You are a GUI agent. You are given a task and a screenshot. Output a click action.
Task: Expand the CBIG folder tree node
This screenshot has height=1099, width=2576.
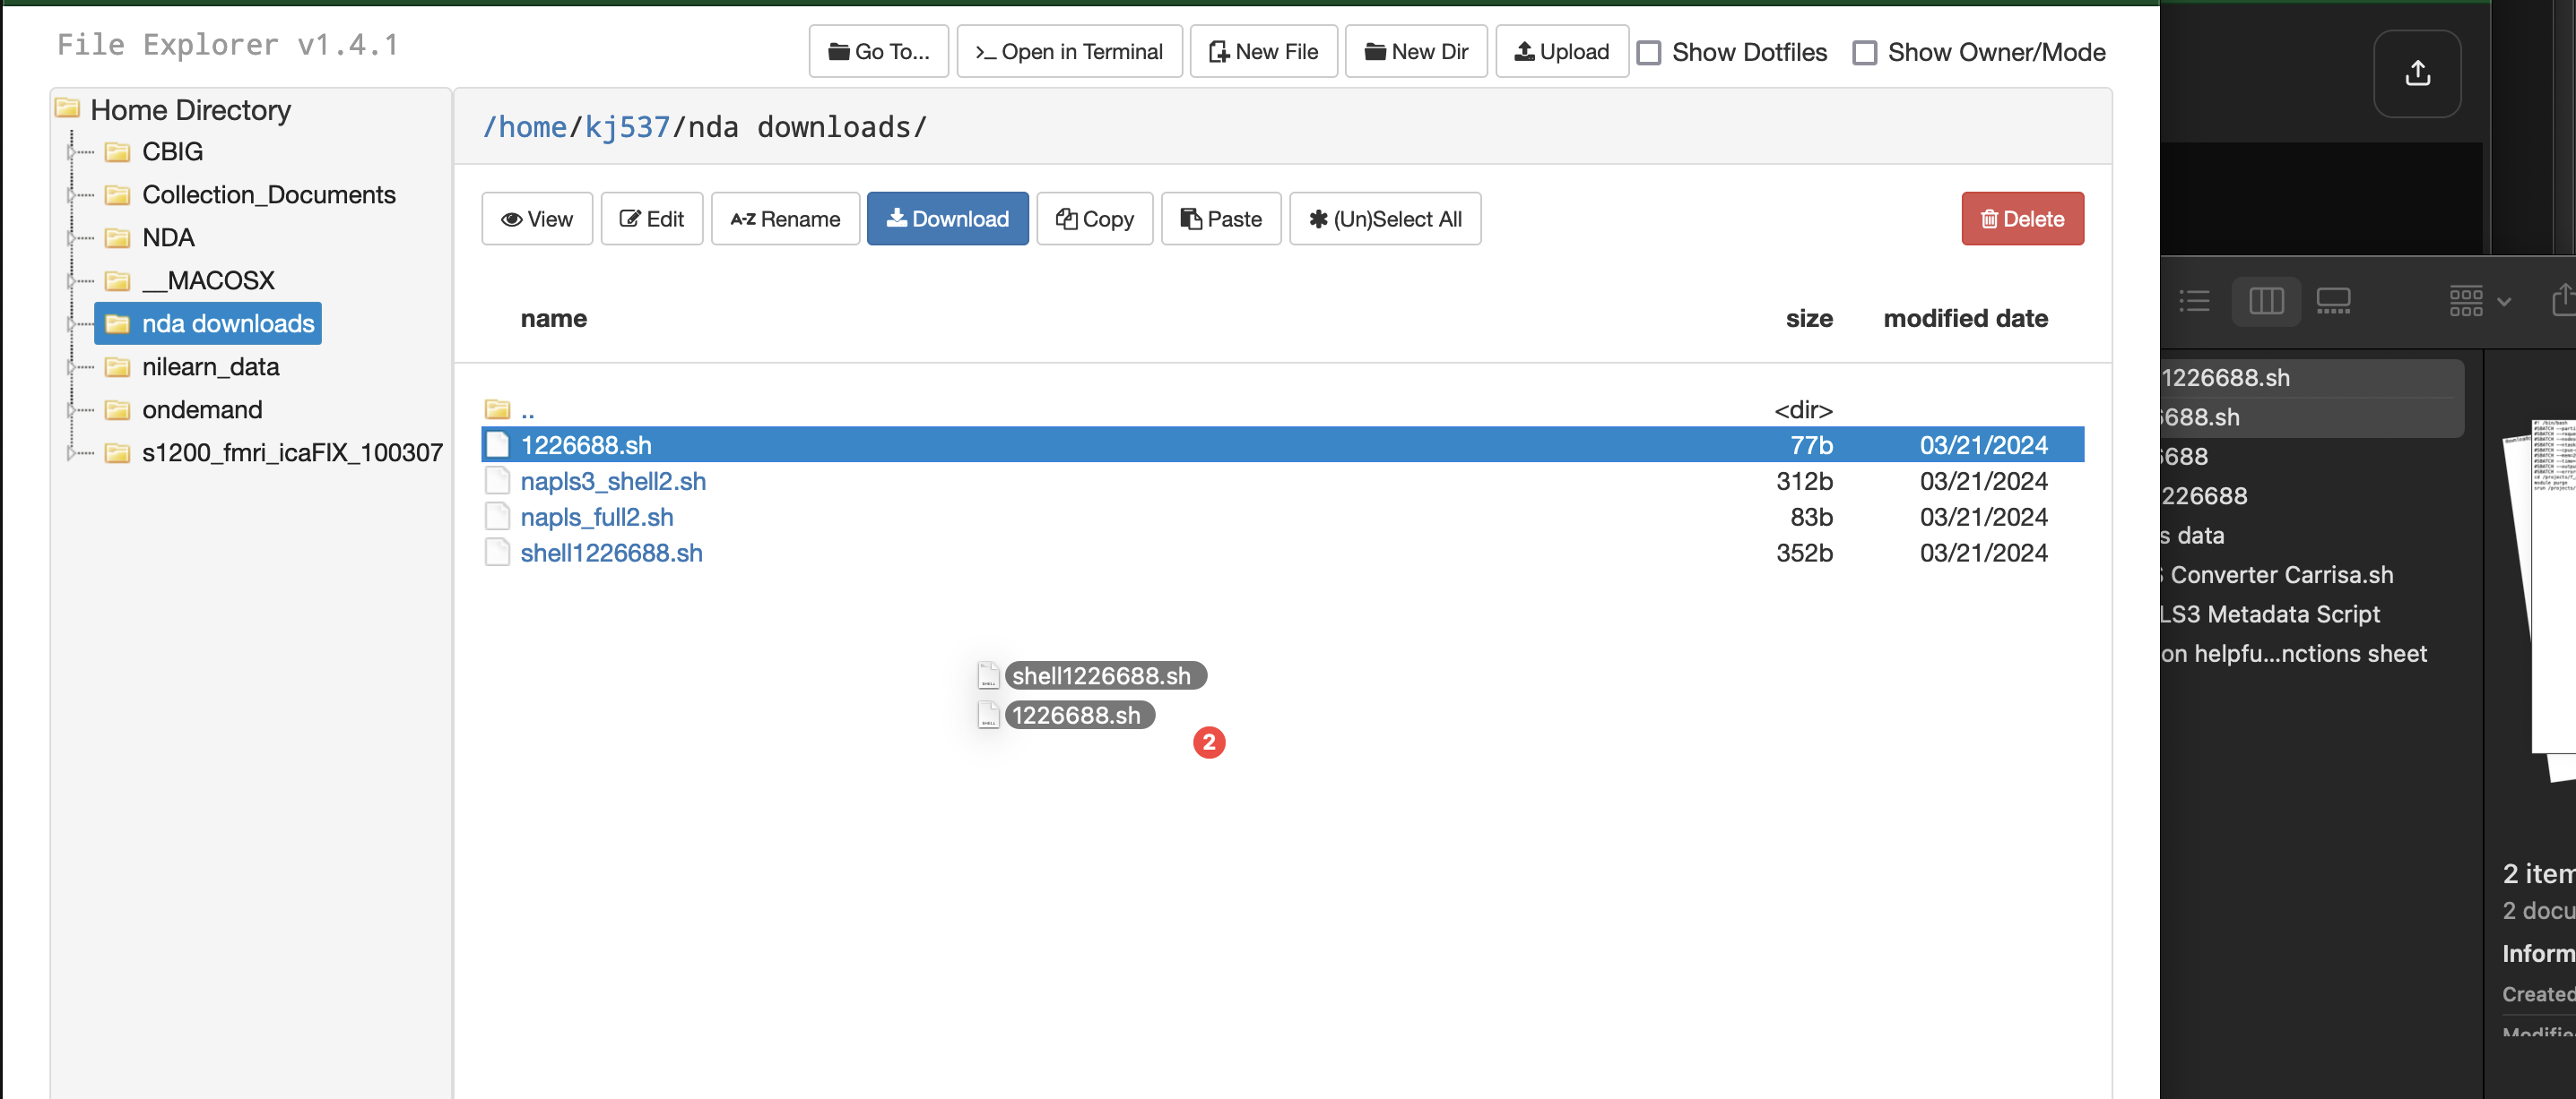pos(72,152)
